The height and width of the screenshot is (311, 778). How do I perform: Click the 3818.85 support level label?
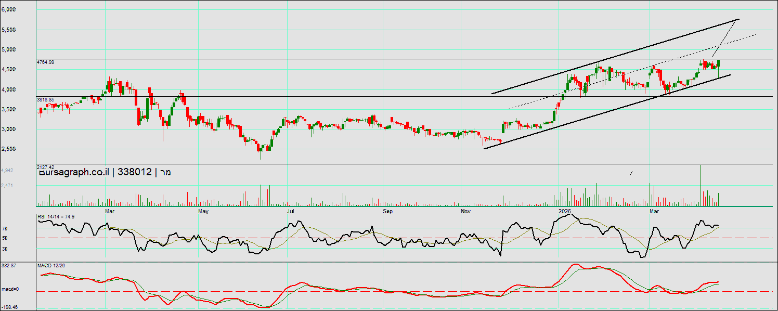pyautogui.click(x=46, y=99)
